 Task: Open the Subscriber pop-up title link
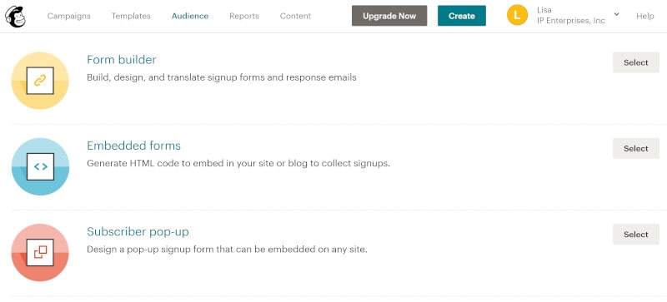click(x=138, y=232)
